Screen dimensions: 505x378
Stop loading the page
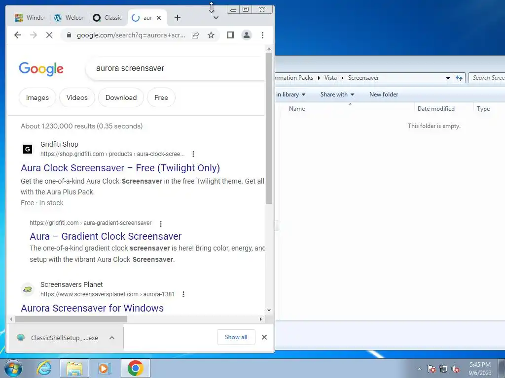tap(49, 35)
